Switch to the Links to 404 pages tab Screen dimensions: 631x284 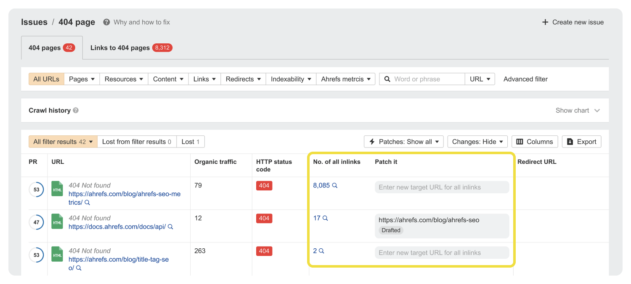[x=131, y=47]
